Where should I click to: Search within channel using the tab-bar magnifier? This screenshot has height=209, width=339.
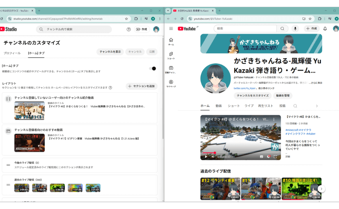(x=295, y=106)
